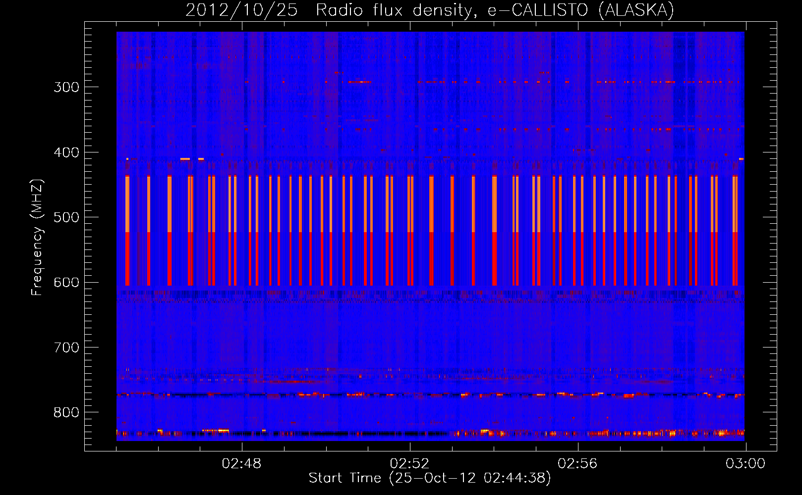
Task: Click the plot title "2012/10/25 Radio flux density, e-CALLISTO (ALASKA)"
Action: [430, 10]
